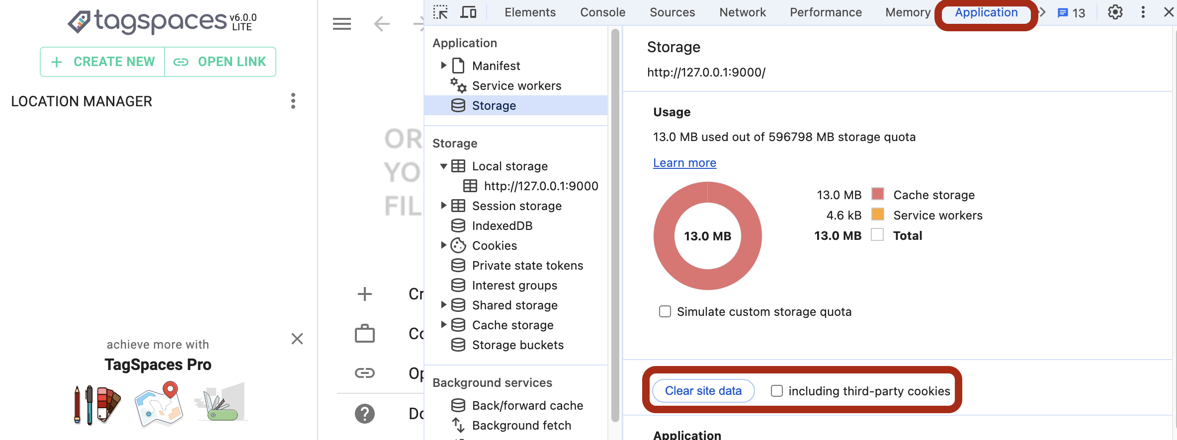This screenshot has width=1177, height=440.
Task: Click the Shared storage database icon
Action: click(x=458, y=305)
